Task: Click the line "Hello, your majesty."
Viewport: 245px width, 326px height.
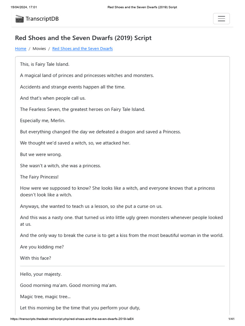Action: tap(41, 274)
